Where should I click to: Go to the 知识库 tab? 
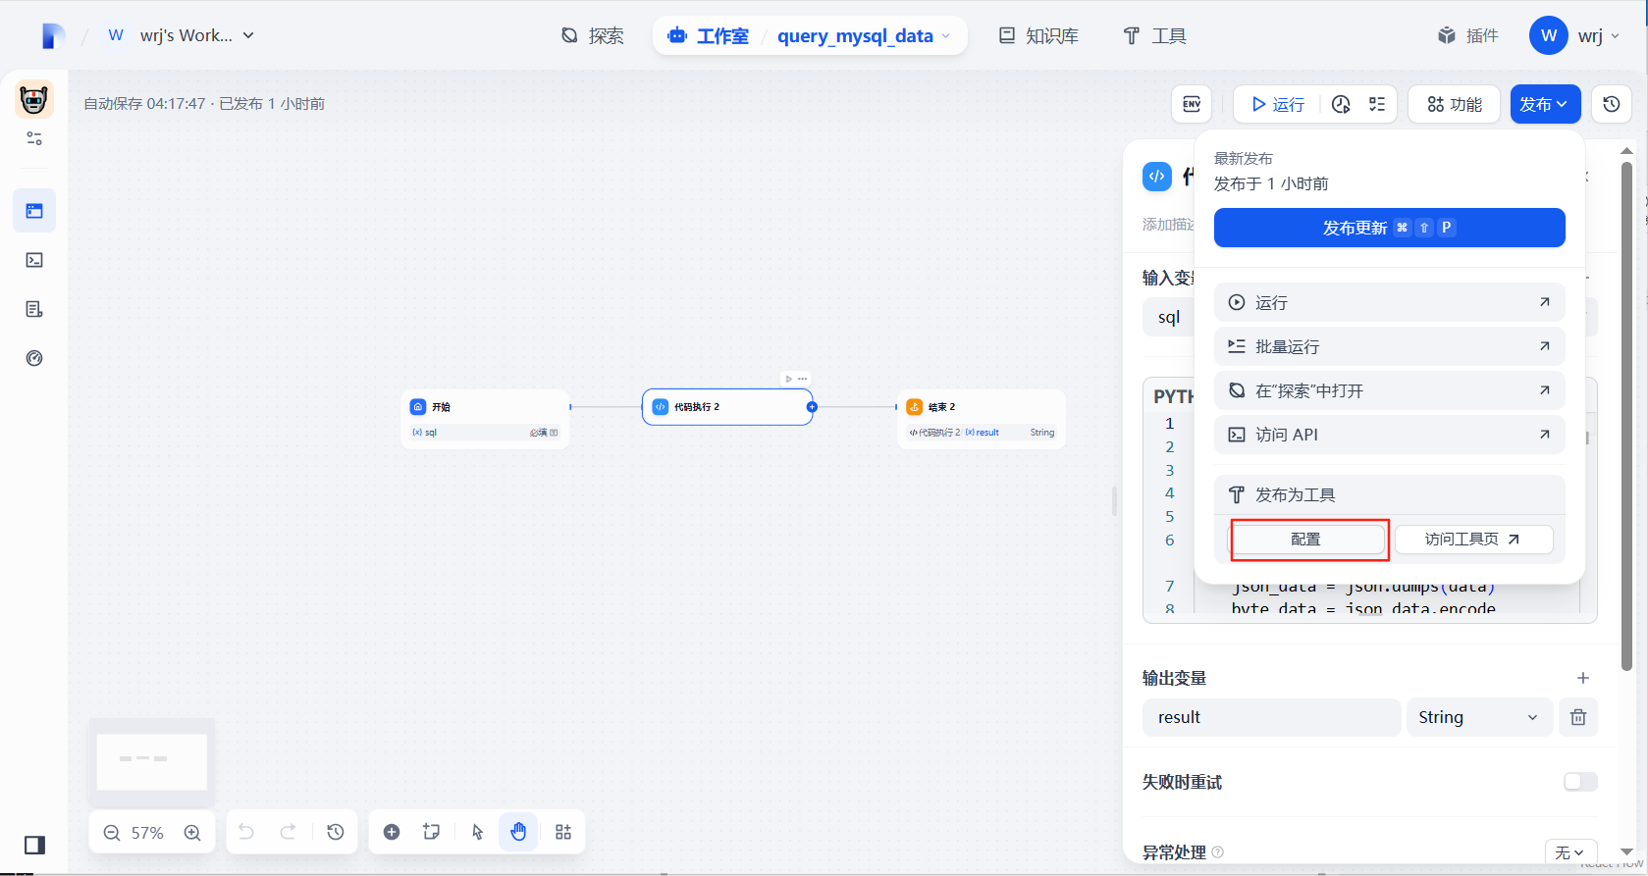[x=1038, y=36]
